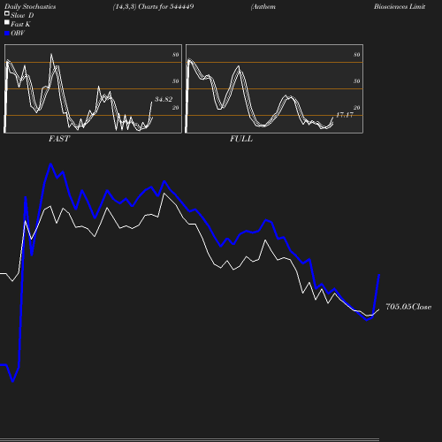Click the 50 axis label in FAST chart
Viewport: 442px width, 442px height.
point(176,81)
